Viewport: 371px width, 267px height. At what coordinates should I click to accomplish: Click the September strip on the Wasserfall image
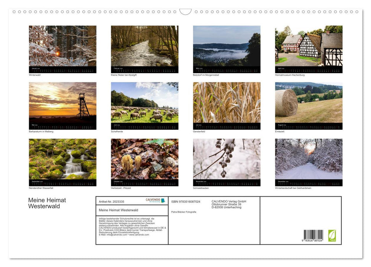[x=63, y=182]
